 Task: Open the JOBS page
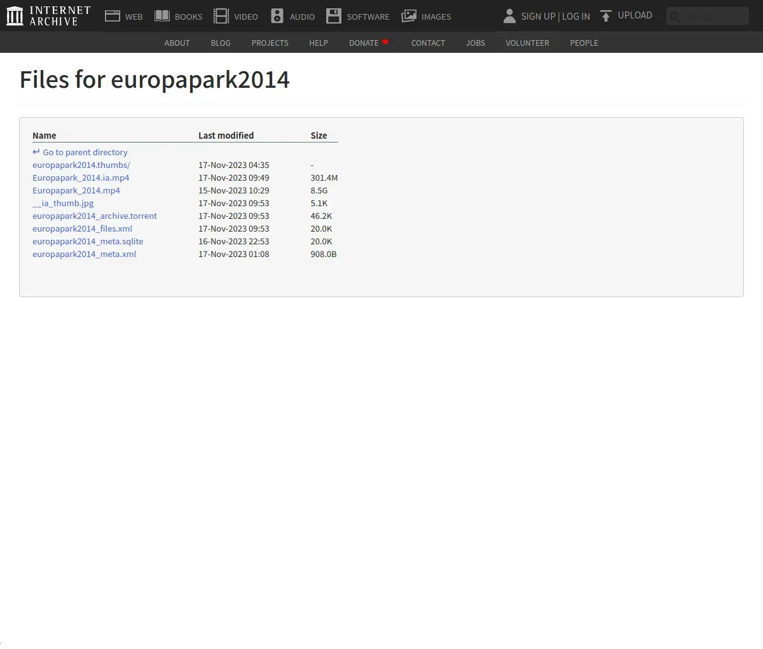tap(476, 43)
